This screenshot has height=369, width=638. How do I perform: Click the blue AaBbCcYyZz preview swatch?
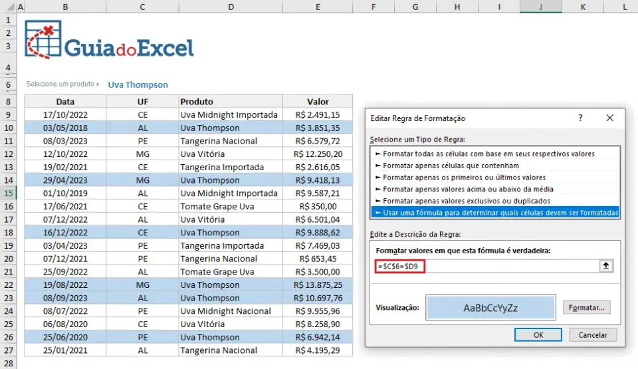tap(490, 307)
